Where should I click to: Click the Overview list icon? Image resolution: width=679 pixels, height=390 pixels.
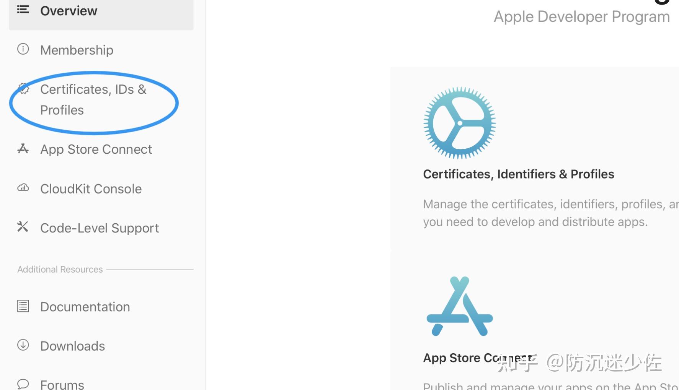[23, 10]
